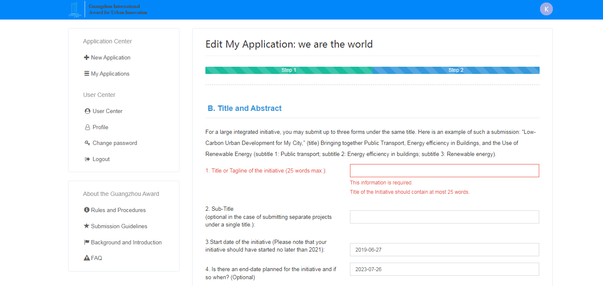Open the start date picker field
Screen dimensions: 603x286
click(x=444, y=250)
